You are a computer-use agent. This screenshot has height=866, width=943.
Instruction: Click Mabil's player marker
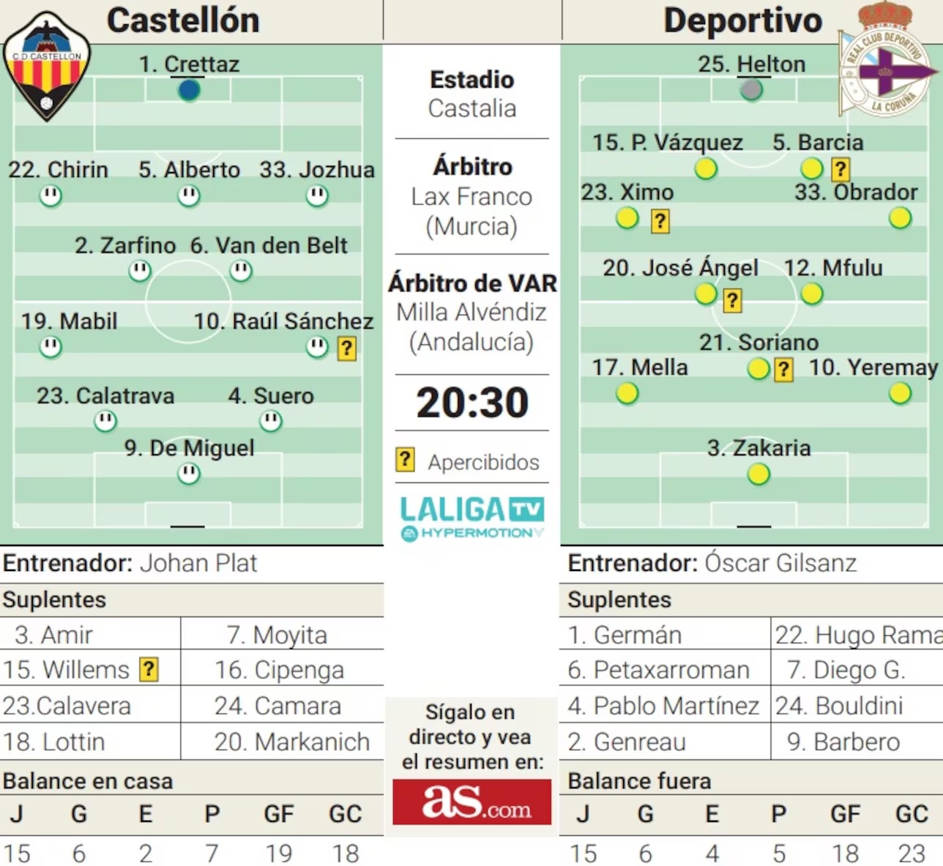51,347
